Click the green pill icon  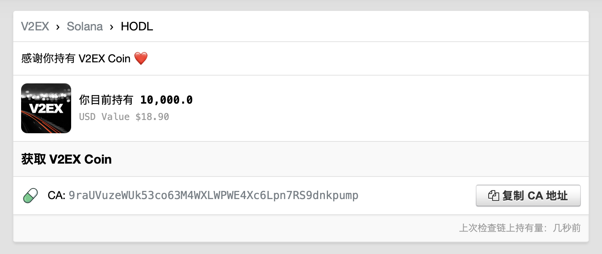30,195
